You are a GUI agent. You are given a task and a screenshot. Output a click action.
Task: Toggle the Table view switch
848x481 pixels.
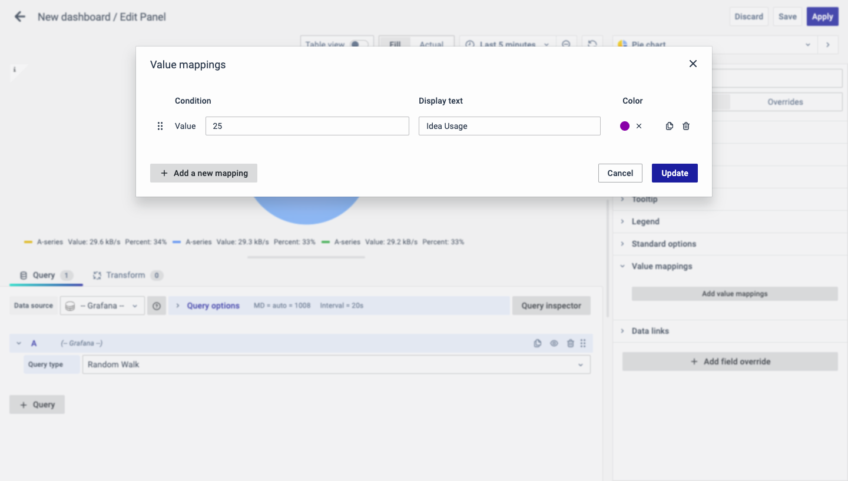point(358,44)
